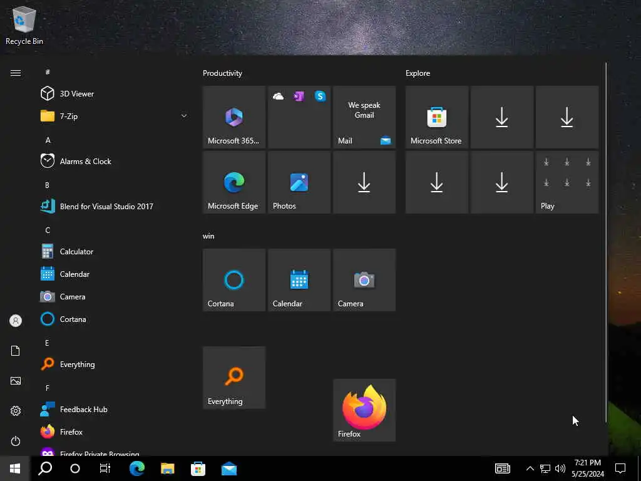The height and width of the screenshot is (481, 641).
Task: Open the Microsoft 365 tile
Action: tap(234, 117)
